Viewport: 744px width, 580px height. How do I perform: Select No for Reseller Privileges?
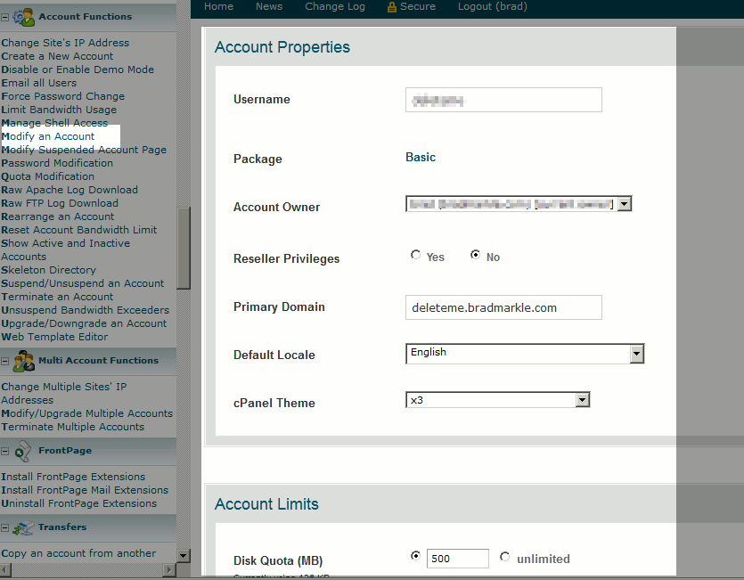pyautogui.click(x=475, y=255)
